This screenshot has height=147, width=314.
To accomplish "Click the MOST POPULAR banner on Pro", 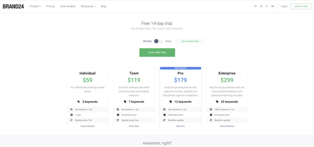I will pyautogui.click(x=180, y=68).
